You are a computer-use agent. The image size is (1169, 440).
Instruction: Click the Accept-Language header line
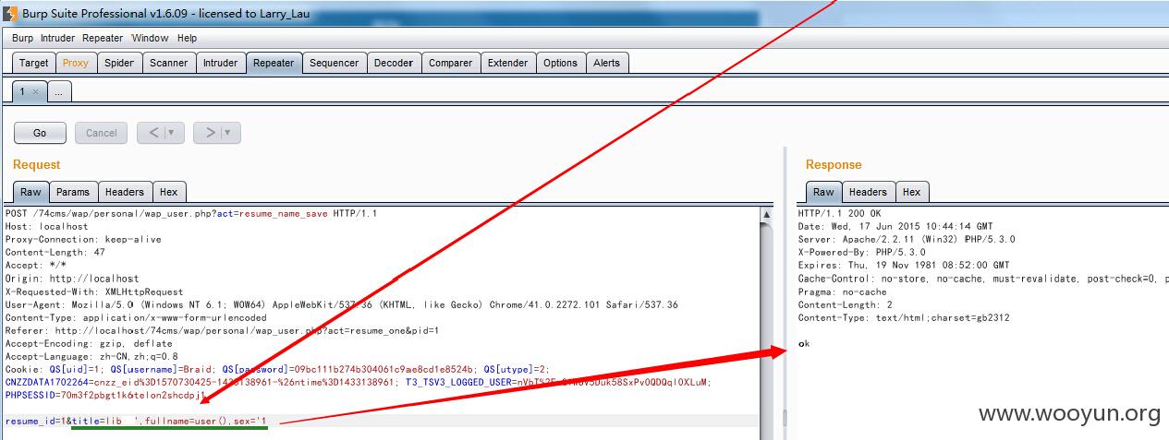(91, 355)
